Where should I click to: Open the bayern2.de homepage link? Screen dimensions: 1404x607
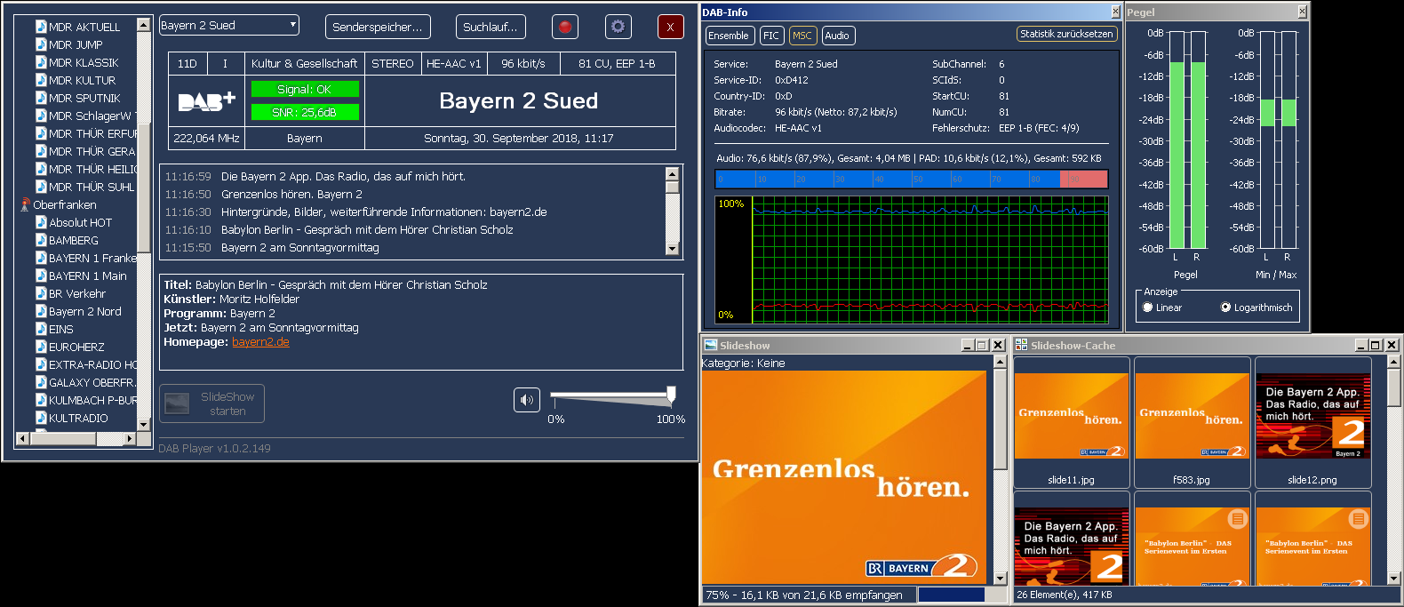[260, 342]
